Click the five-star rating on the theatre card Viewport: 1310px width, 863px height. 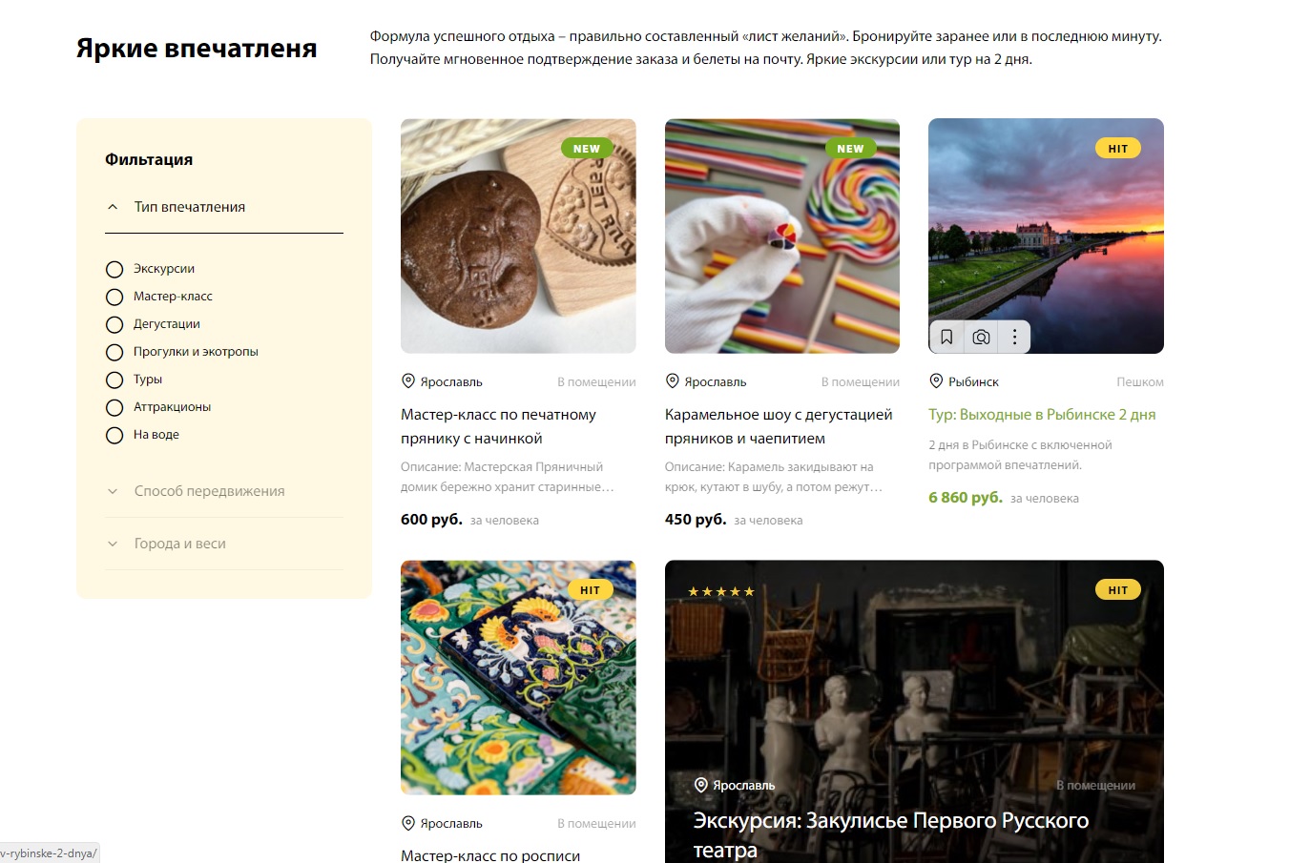[x=721, y=592]
